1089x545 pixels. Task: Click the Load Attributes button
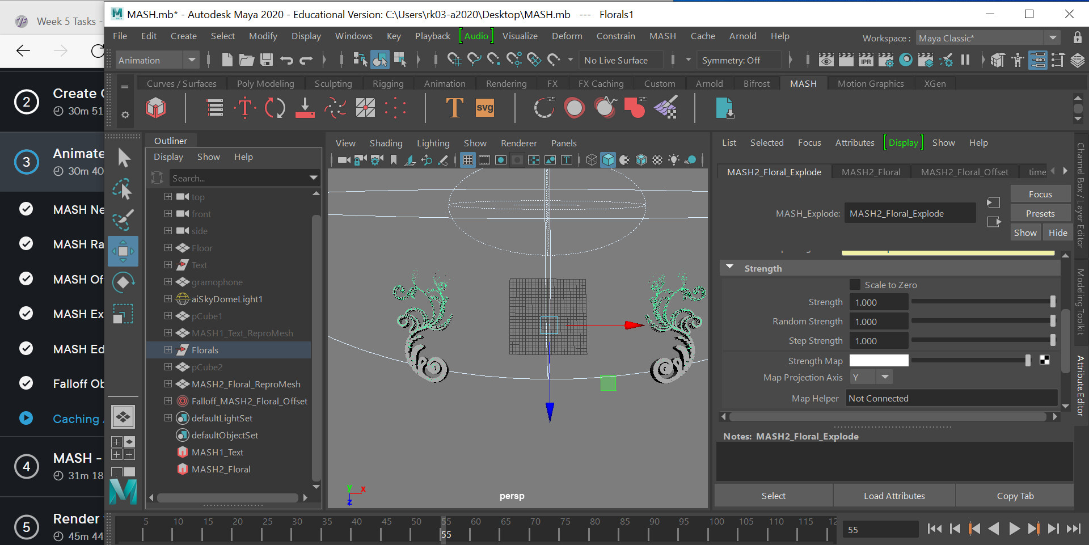click(894, 496)
